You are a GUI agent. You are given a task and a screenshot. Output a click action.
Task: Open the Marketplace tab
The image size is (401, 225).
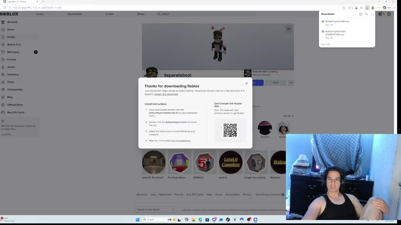(75, 14)
